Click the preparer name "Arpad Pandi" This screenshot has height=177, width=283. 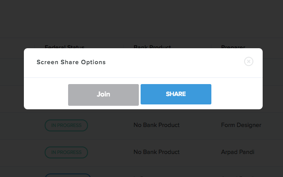pyautogui.click(x=237, y=152)
